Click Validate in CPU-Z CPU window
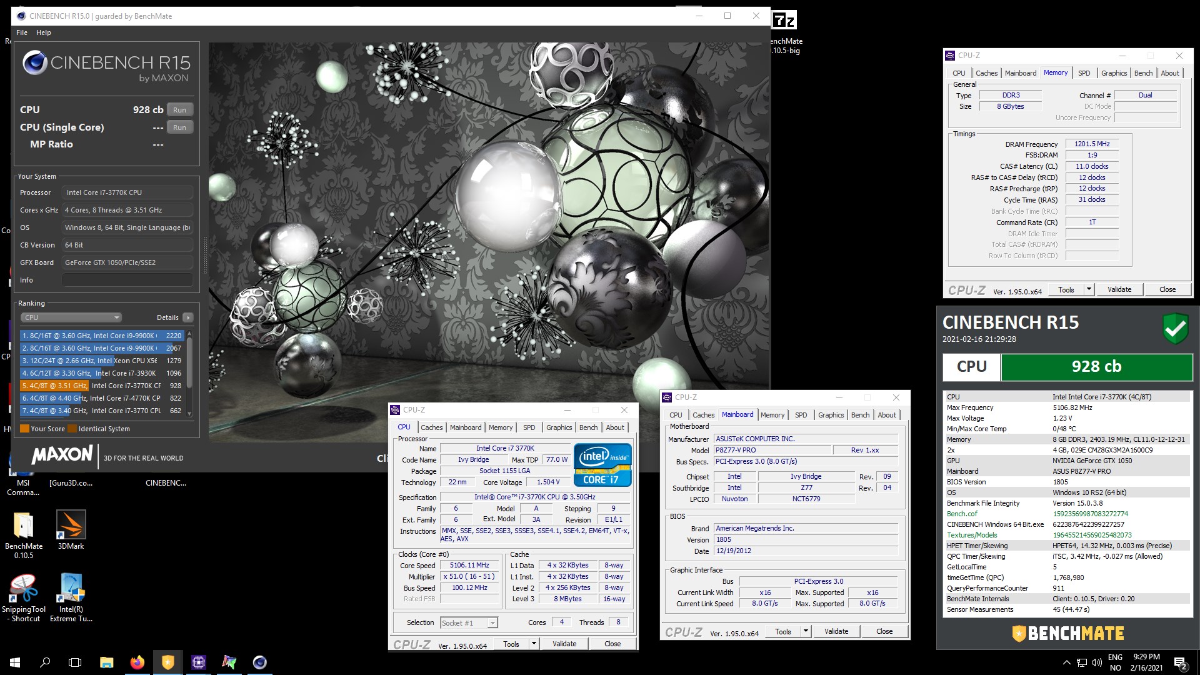This screenshot has width=1200, height=675. coord(564,643)
